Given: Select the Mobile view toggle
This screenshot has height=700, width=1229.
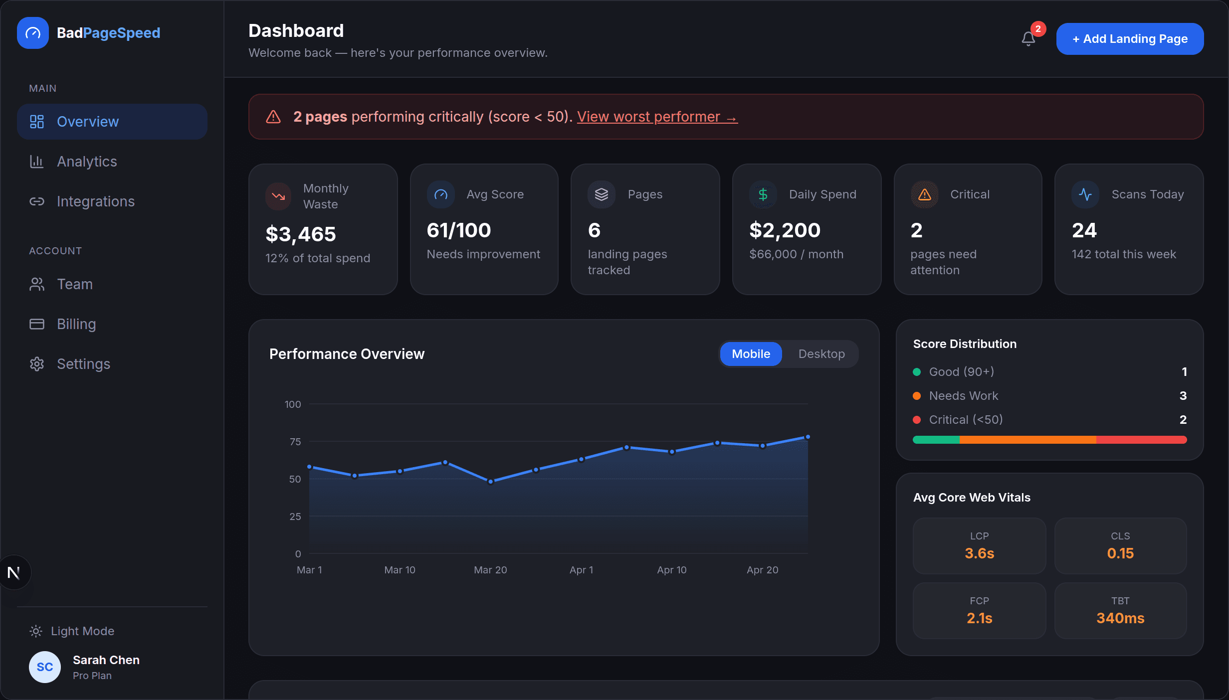Looking at the screenshot, I should [751, 354].
